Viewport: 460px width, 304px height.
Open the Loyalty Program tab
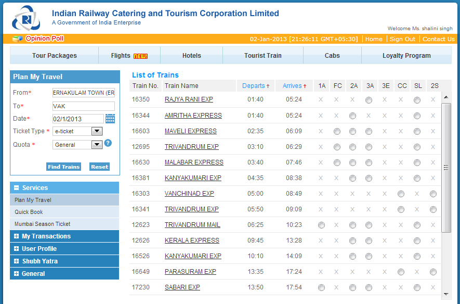(x=406, y=56)
